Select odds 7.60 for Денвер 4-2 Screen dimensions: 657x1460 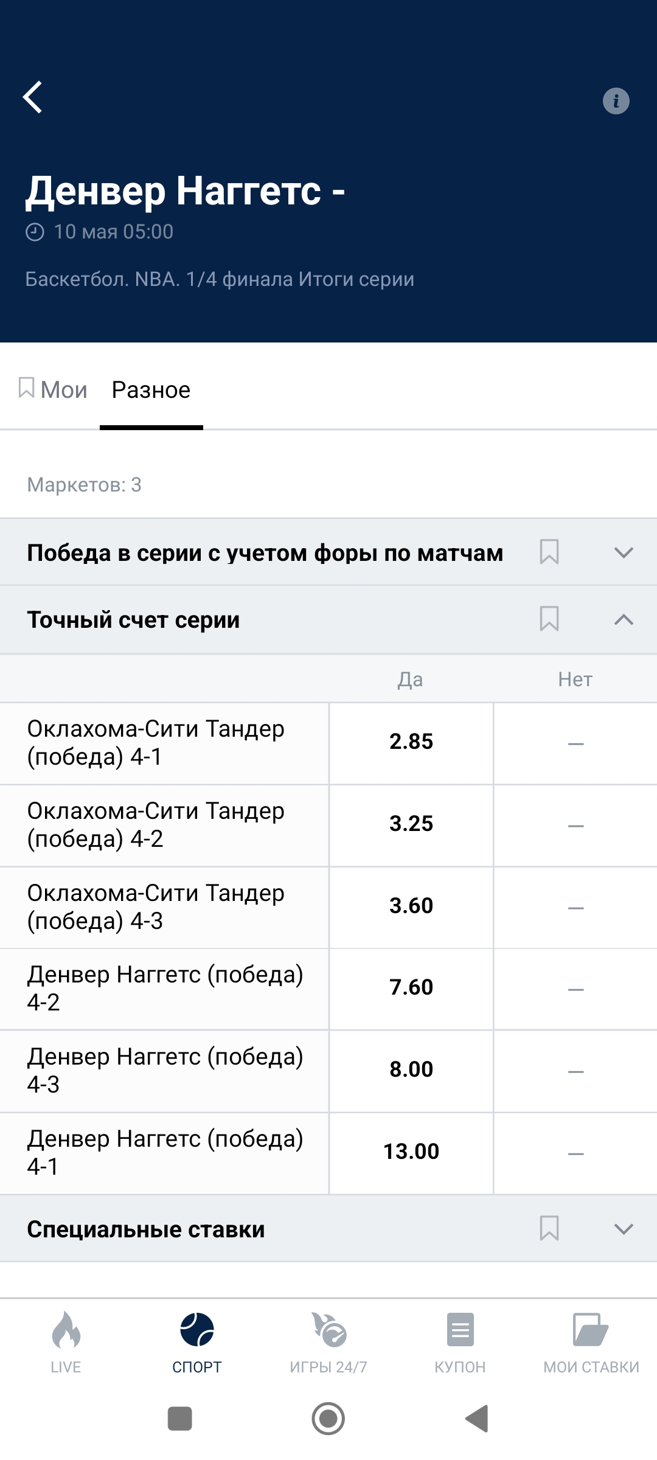(x=411, y=989)
